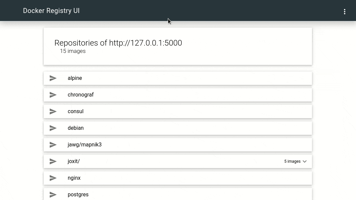The image size is (356, 200).
Task: Open the nginx repository
Action: pyautogui.click(x=178, y=178)
